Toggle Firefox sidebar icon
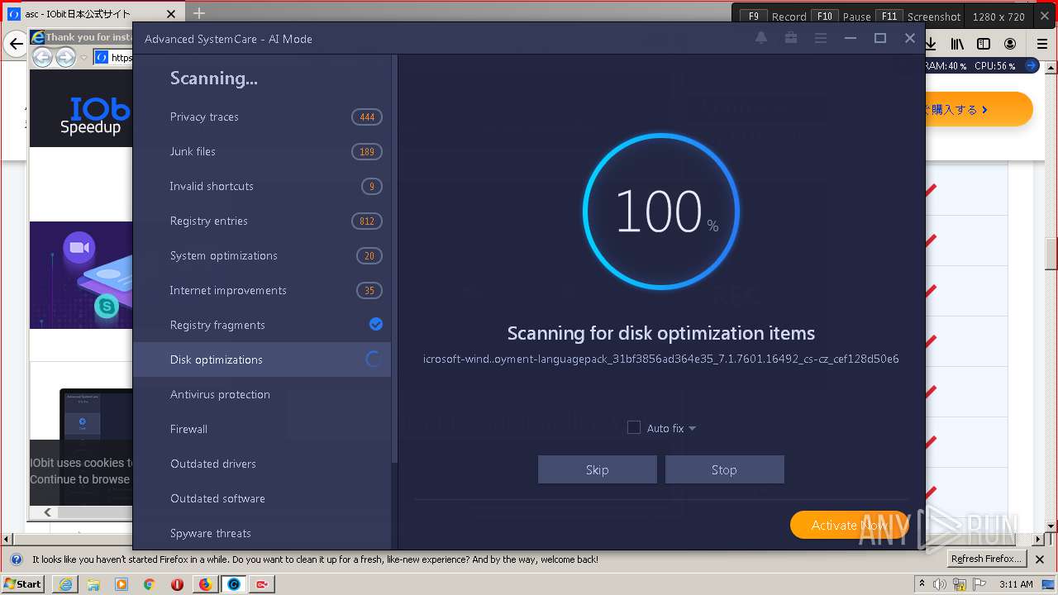This screenshot has width=1058, height=595. pyautogui.click(x=984, y=44)
